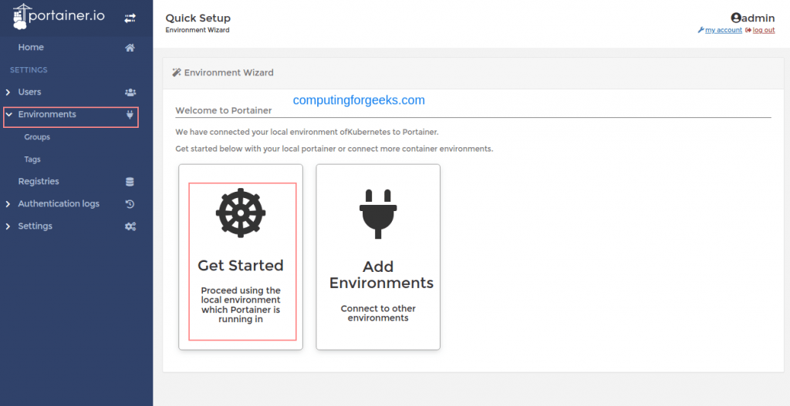Image resolution: width=790 pixels, height=406 pixels.
Task: Open Settings in the sidebar
Action: [35, 226]
